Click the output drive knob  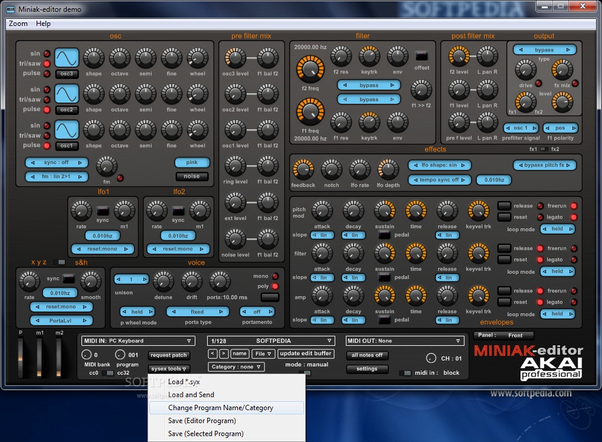(x=526, y=70)
